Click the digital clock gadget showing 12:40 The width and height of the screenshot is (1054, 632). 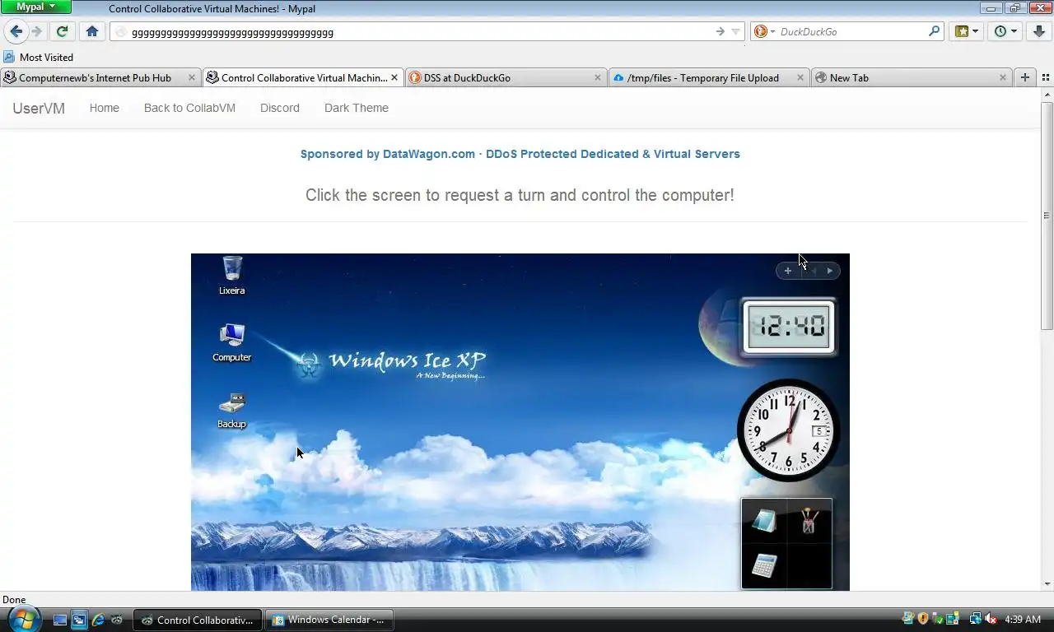point(789,327)
